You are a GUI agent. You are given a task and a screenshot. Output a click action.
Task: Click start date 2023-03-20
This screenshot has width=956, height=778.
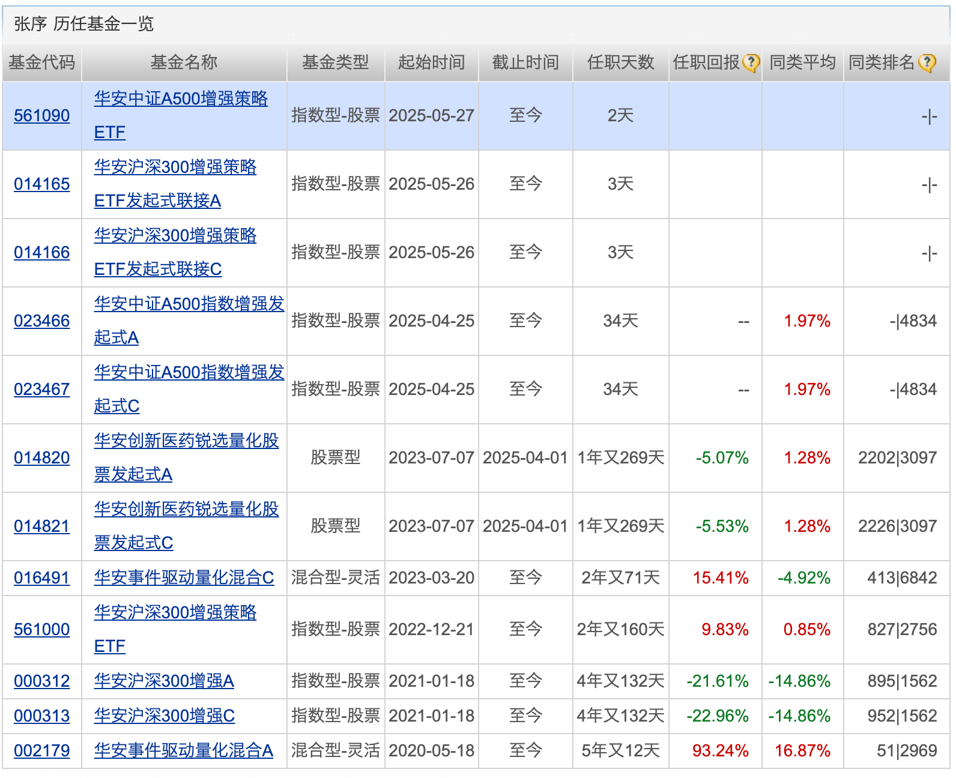[x=432, y=578]
